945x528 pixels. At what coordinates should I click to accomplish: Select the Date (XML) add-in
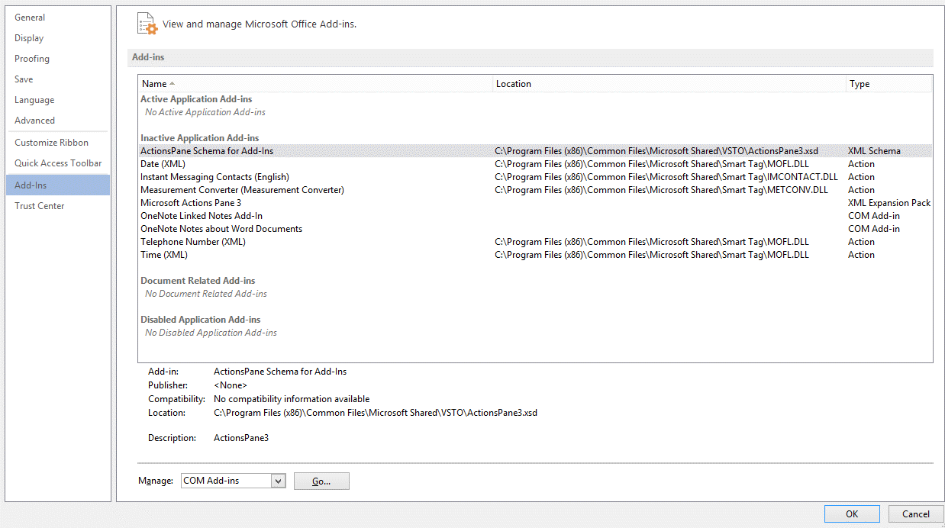(x=535, y=164)
